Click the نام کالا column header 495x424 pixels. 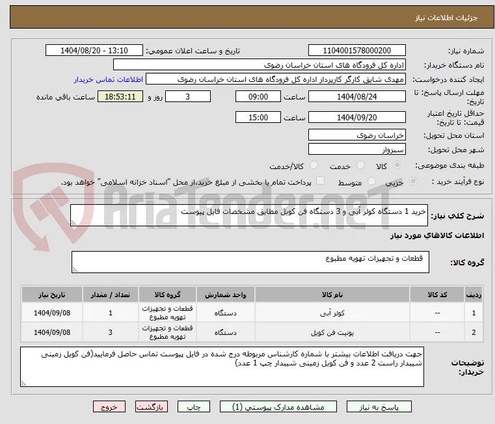pos(332,295)
